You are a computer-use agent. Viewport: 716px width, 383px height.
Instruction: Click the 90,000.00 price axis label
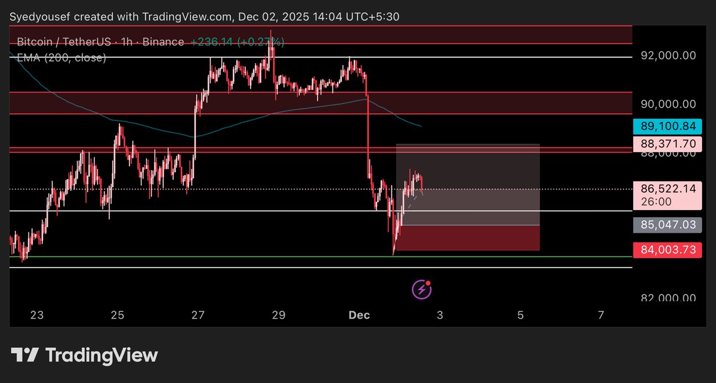tap(668, 104)
